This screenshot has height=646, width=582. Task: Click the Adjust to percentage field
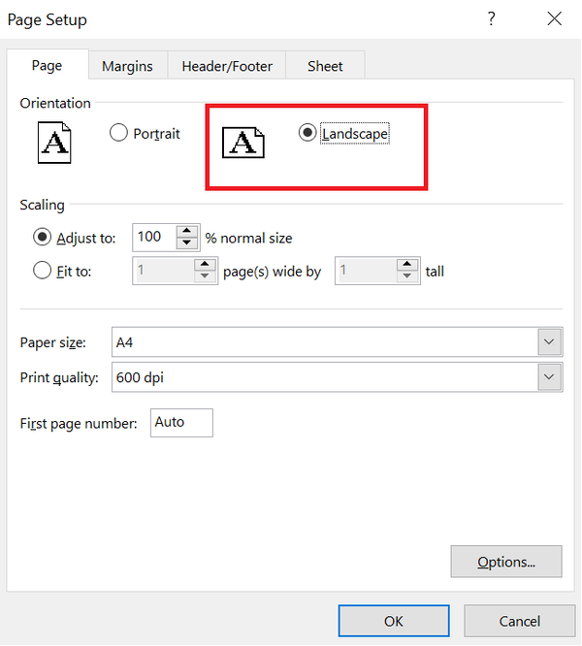tap(154, 238)
